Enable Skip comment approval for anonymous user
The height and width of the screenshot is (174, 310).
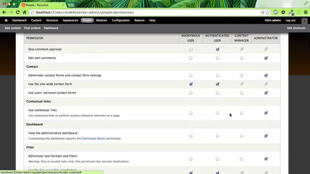click(191, 49)
